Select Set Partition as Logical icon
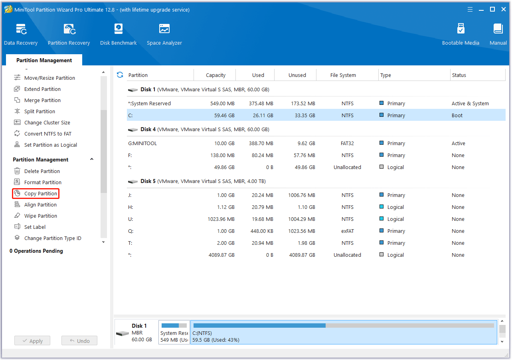 point(17,145)
